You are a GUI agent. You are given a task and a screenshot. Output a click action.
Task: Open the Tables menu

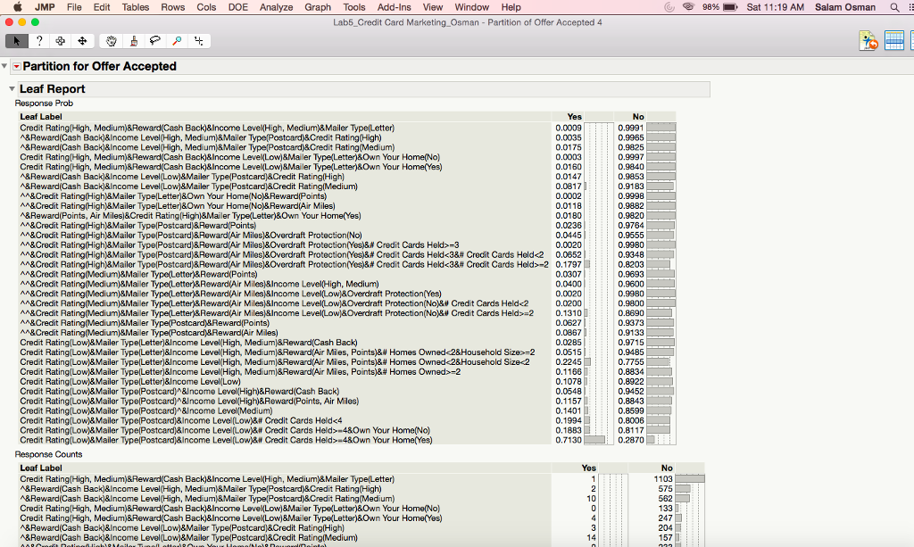click(136, 7)
